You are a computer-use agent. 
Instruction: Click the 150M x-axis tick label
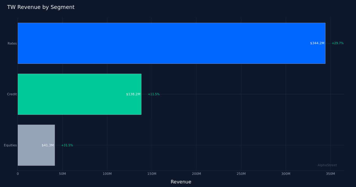coord(152,174)
